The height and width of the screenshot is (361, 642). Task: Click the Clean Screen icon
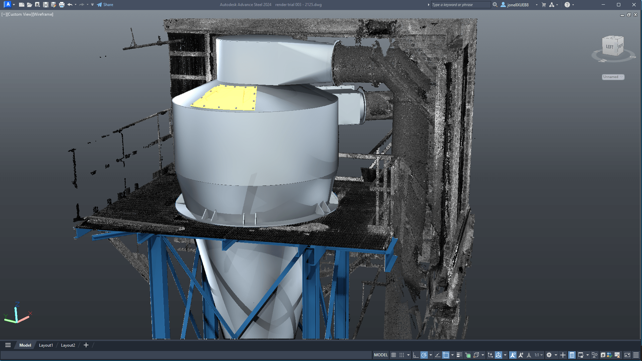[x=627, y=355]
